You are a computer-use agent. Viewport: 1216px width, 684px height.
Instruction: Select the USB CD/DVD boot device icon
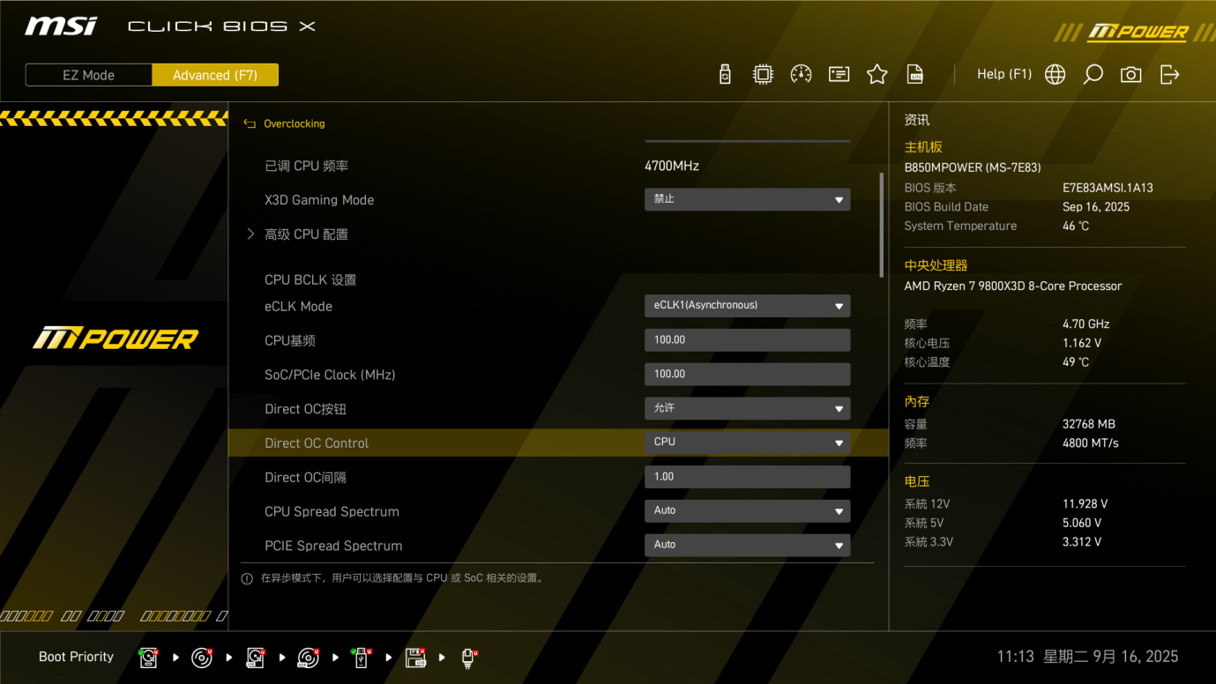tap(308, 658)
